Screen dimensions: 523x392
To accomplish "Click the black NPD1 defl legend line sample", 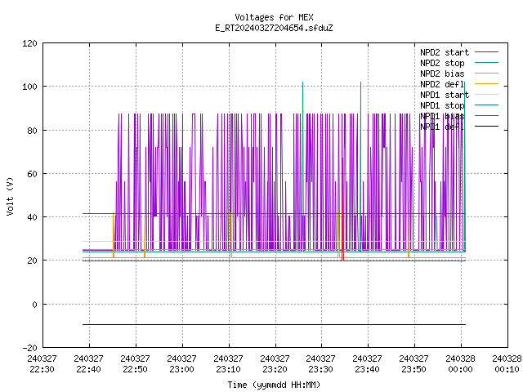I will point(487,127).
